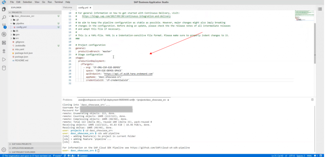Image resolution: width=325 pixels, height=157 pixels.
Task: Split or maximize terminal panel icon
Action: pos(312,100)
